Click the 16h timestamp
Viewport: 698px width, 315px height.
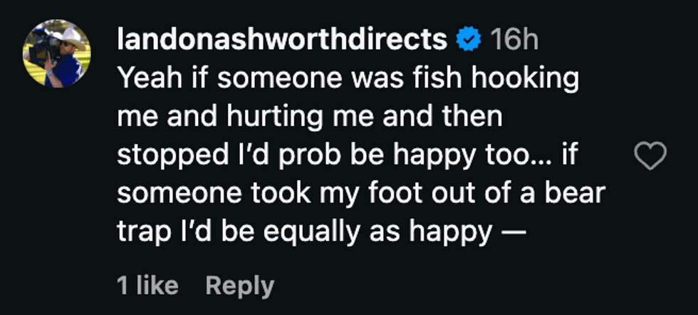tap(514, 41)
